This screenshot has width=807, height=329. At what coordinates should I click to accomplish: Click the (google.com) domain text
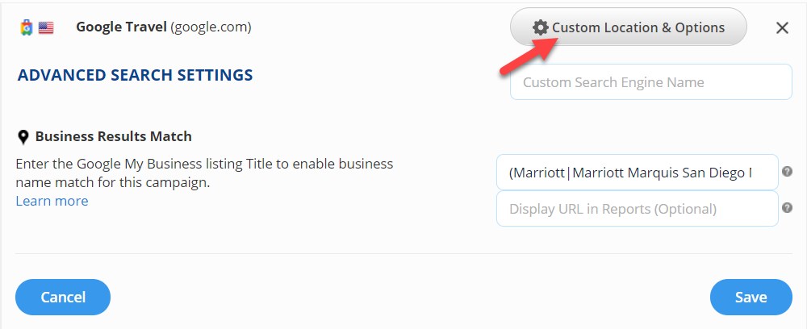(x=211, y=27)
